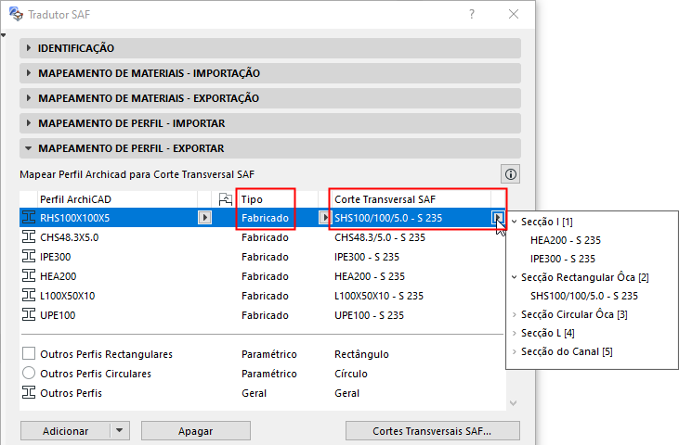The height and width of the screenshot is (445, 679).
Task: Open the Tipo arrow popup for Fabricado
Action: (x=323, y=217)
